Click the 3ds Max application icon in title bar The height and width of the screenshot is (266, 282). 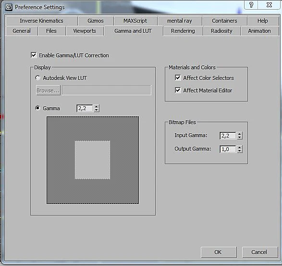(x=9, y=7)
